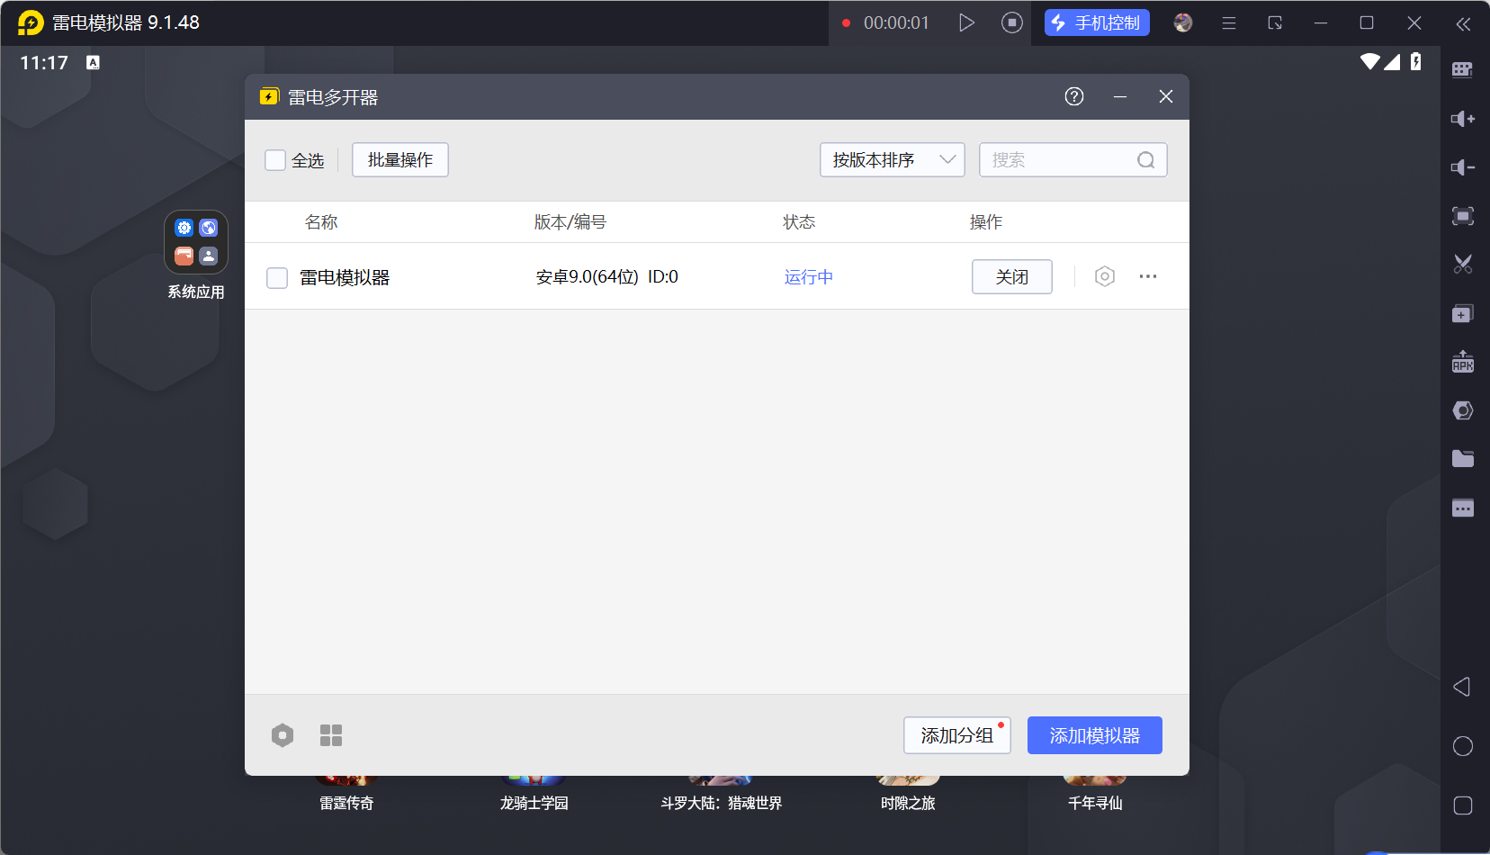
Task: Click the 搜索 search input field
Action: tap(1060, 160)
